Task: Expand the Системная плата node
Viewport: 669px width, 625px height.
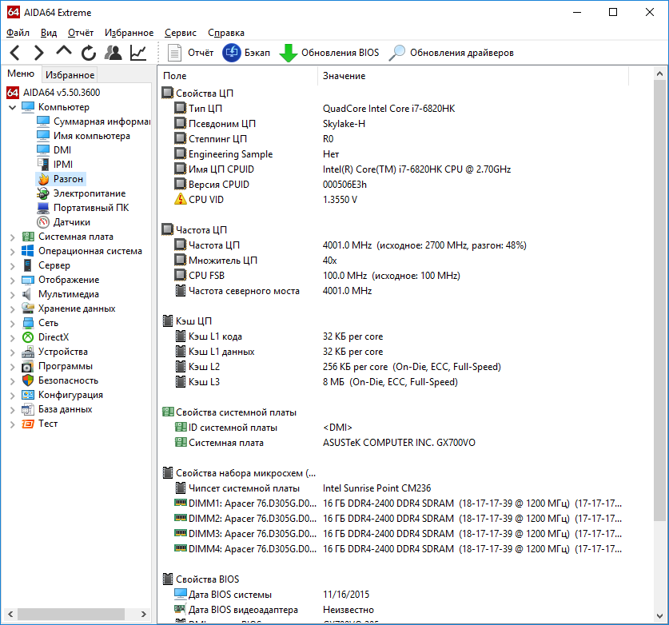Action: tap(12, 237)
